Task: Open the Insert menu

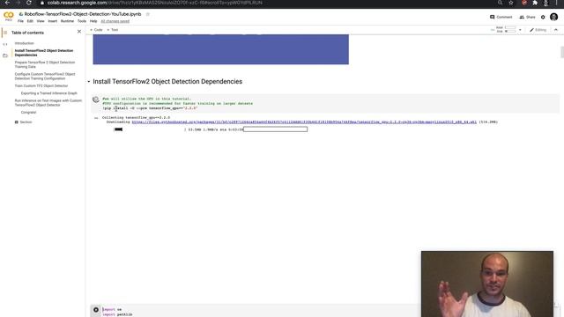Action: (x=53, y=21)
